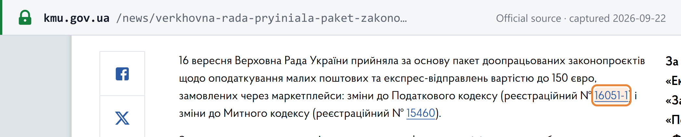Viewport: 681px width, 137px height.
Task: Open bill link 15460
Action: [x=421, y=113]
